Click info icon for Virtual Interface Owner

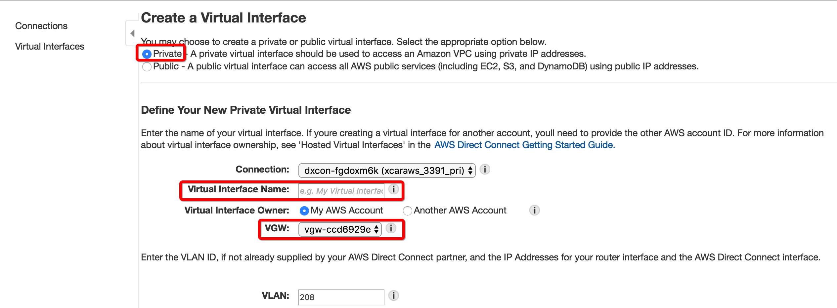pyautogui.click(x=534, y=210)
